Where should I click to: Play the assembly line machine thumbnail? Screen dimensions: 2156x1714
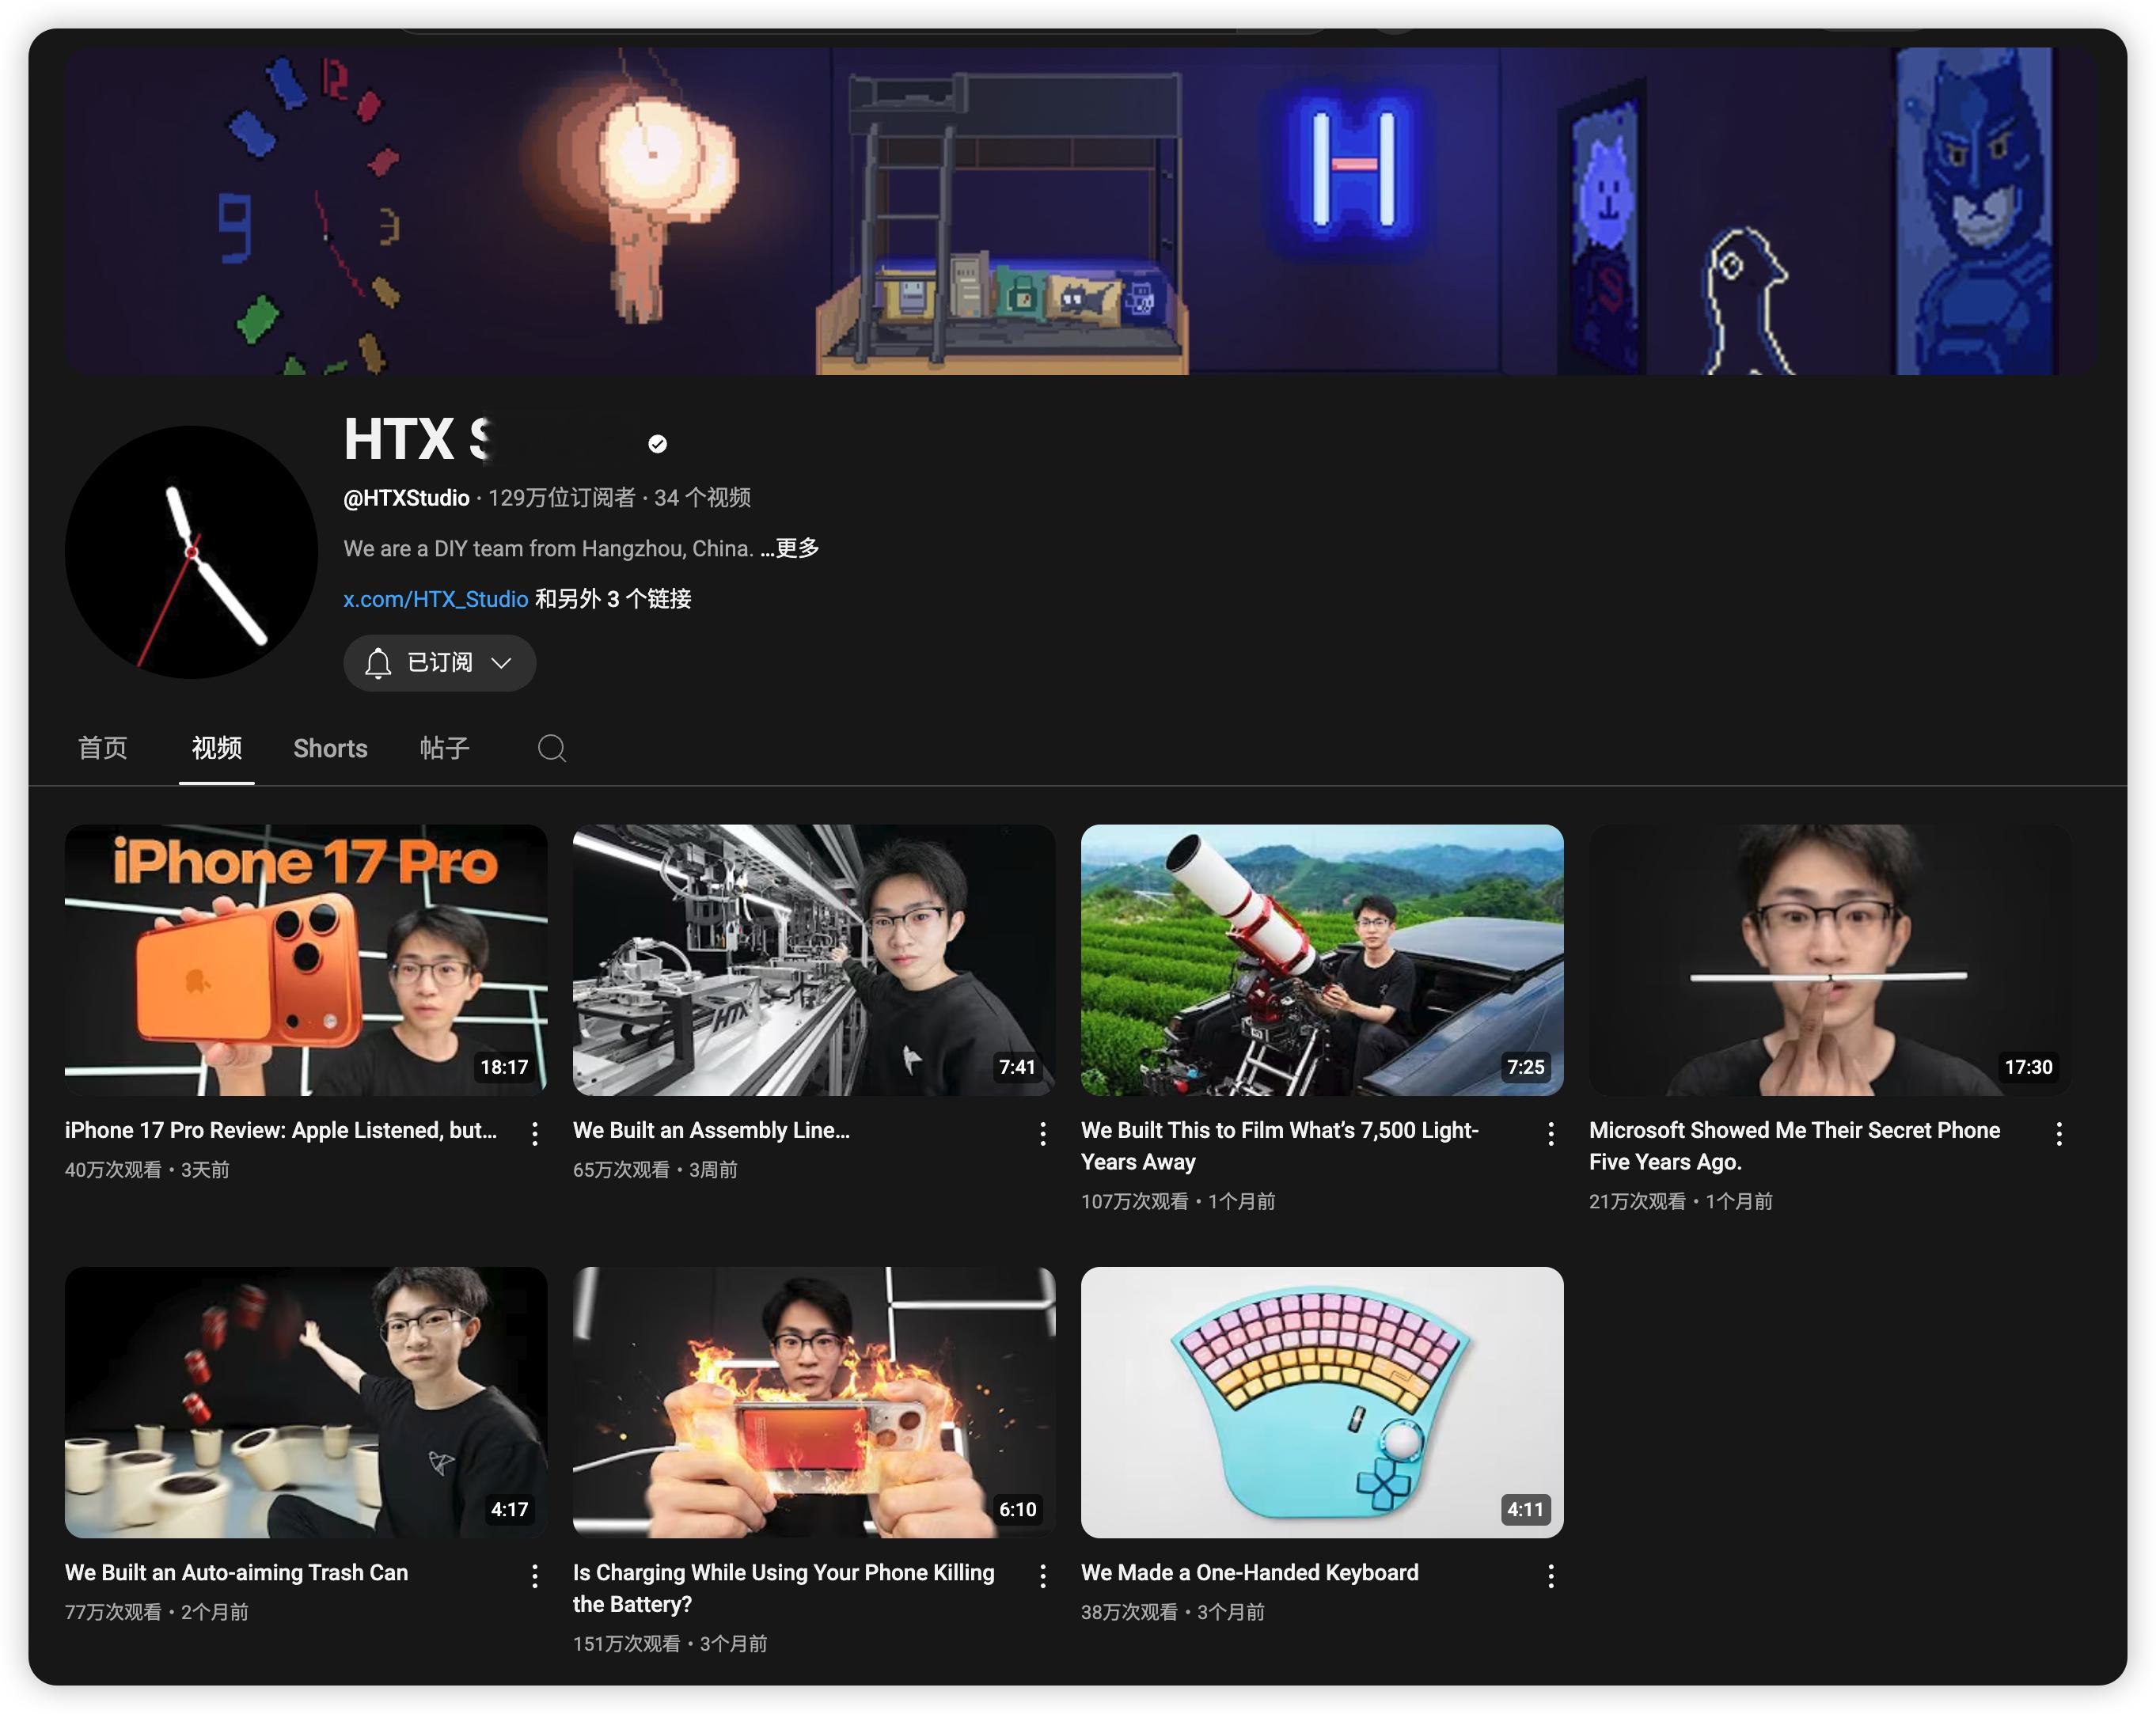pos(814,960)
